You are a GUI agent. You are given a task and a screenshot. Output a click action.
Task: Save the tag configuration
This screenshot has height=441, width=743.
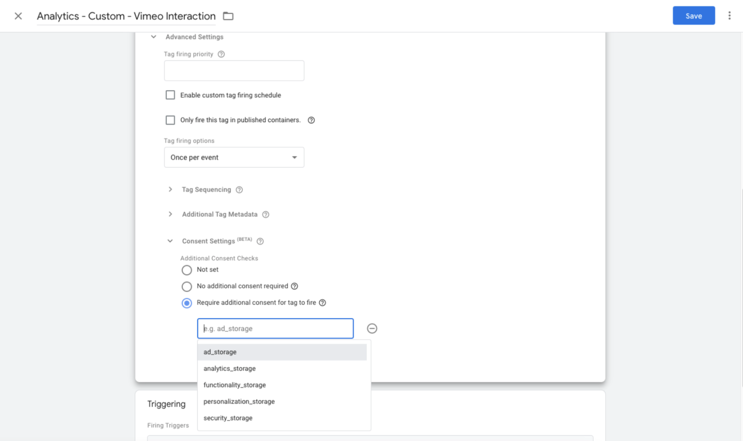[x=694, y=16]
